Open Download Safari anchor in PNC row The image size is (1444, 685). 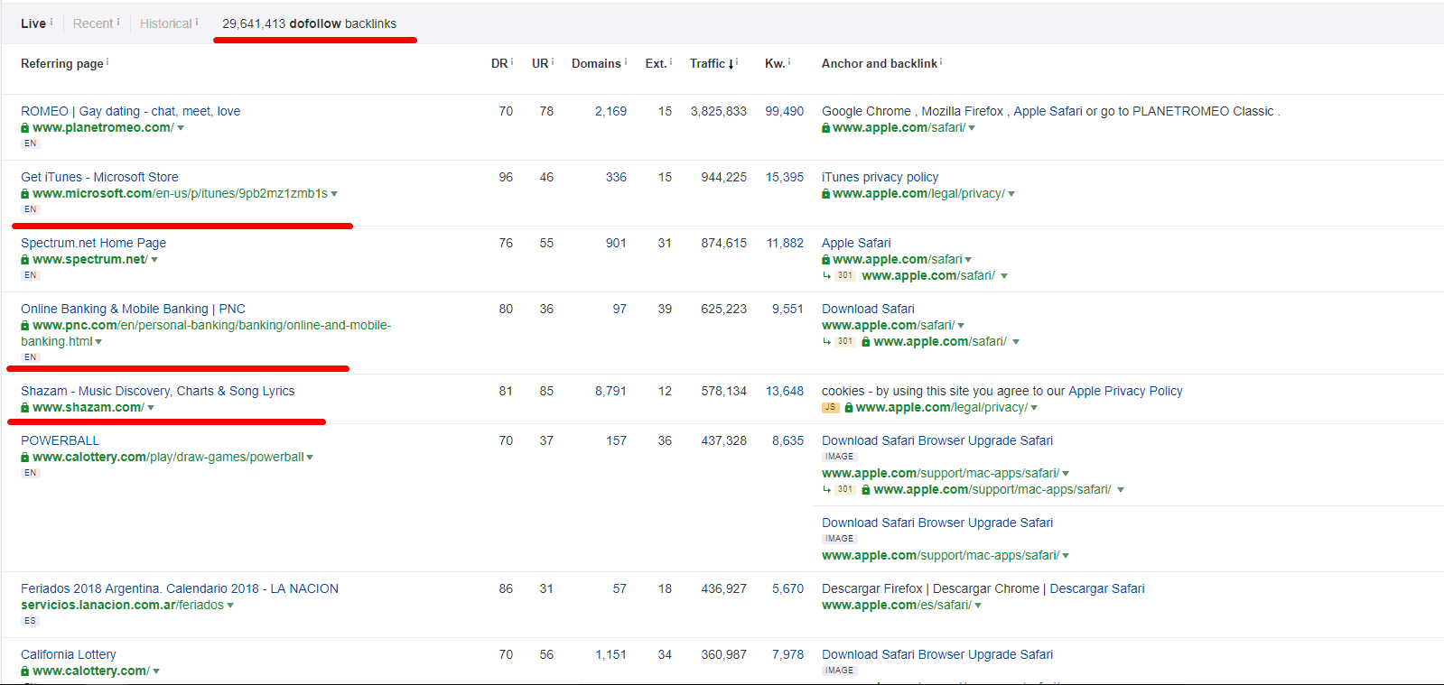coord(868,309)
